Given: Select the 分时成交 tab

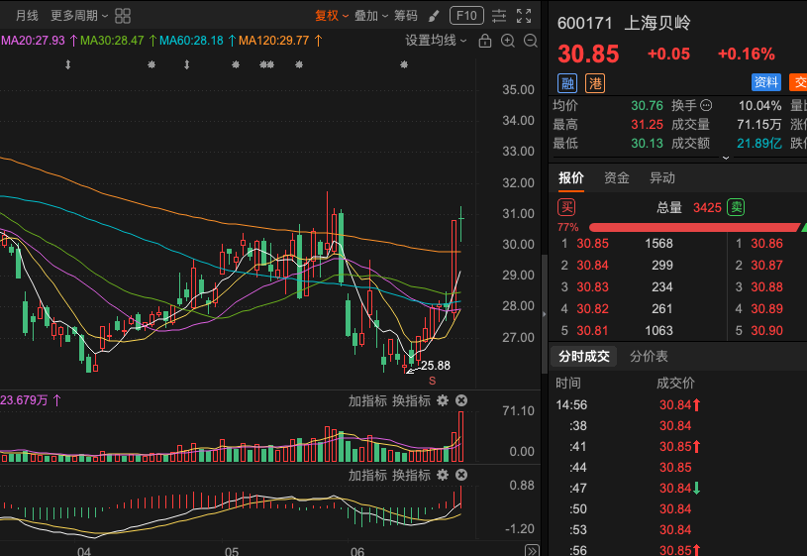Looking at the screenshot, I should pos(584,356).
